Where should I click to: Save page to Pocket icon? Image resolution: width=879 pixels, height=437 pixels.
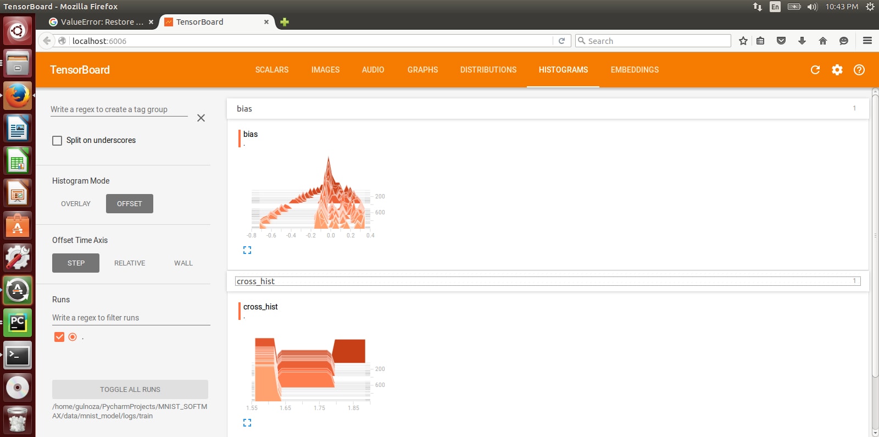(x=781, y=41)
